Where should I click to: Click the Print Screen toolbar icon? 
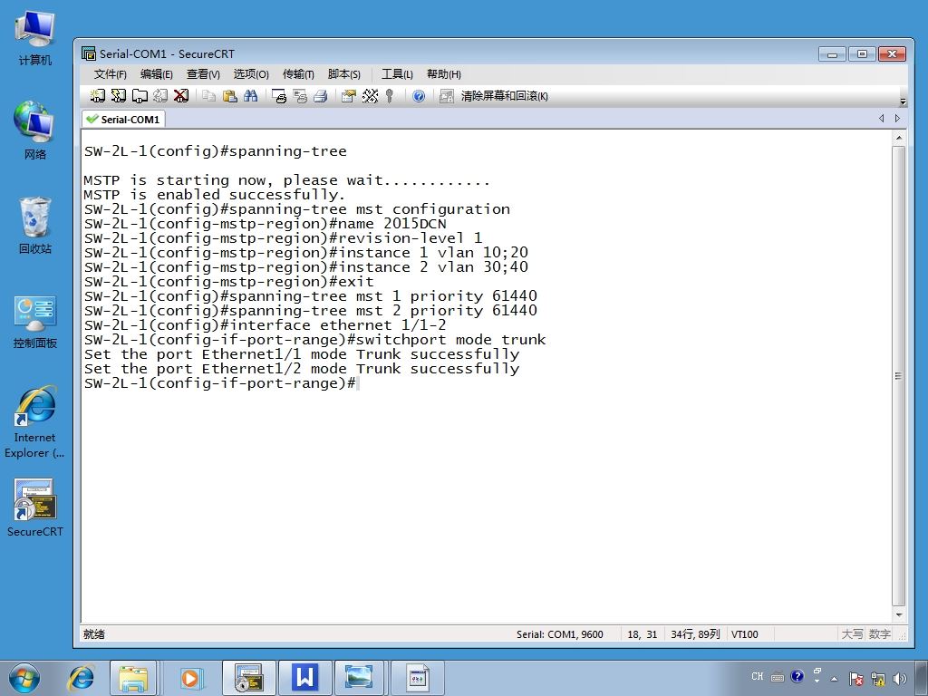coord(279,96)
